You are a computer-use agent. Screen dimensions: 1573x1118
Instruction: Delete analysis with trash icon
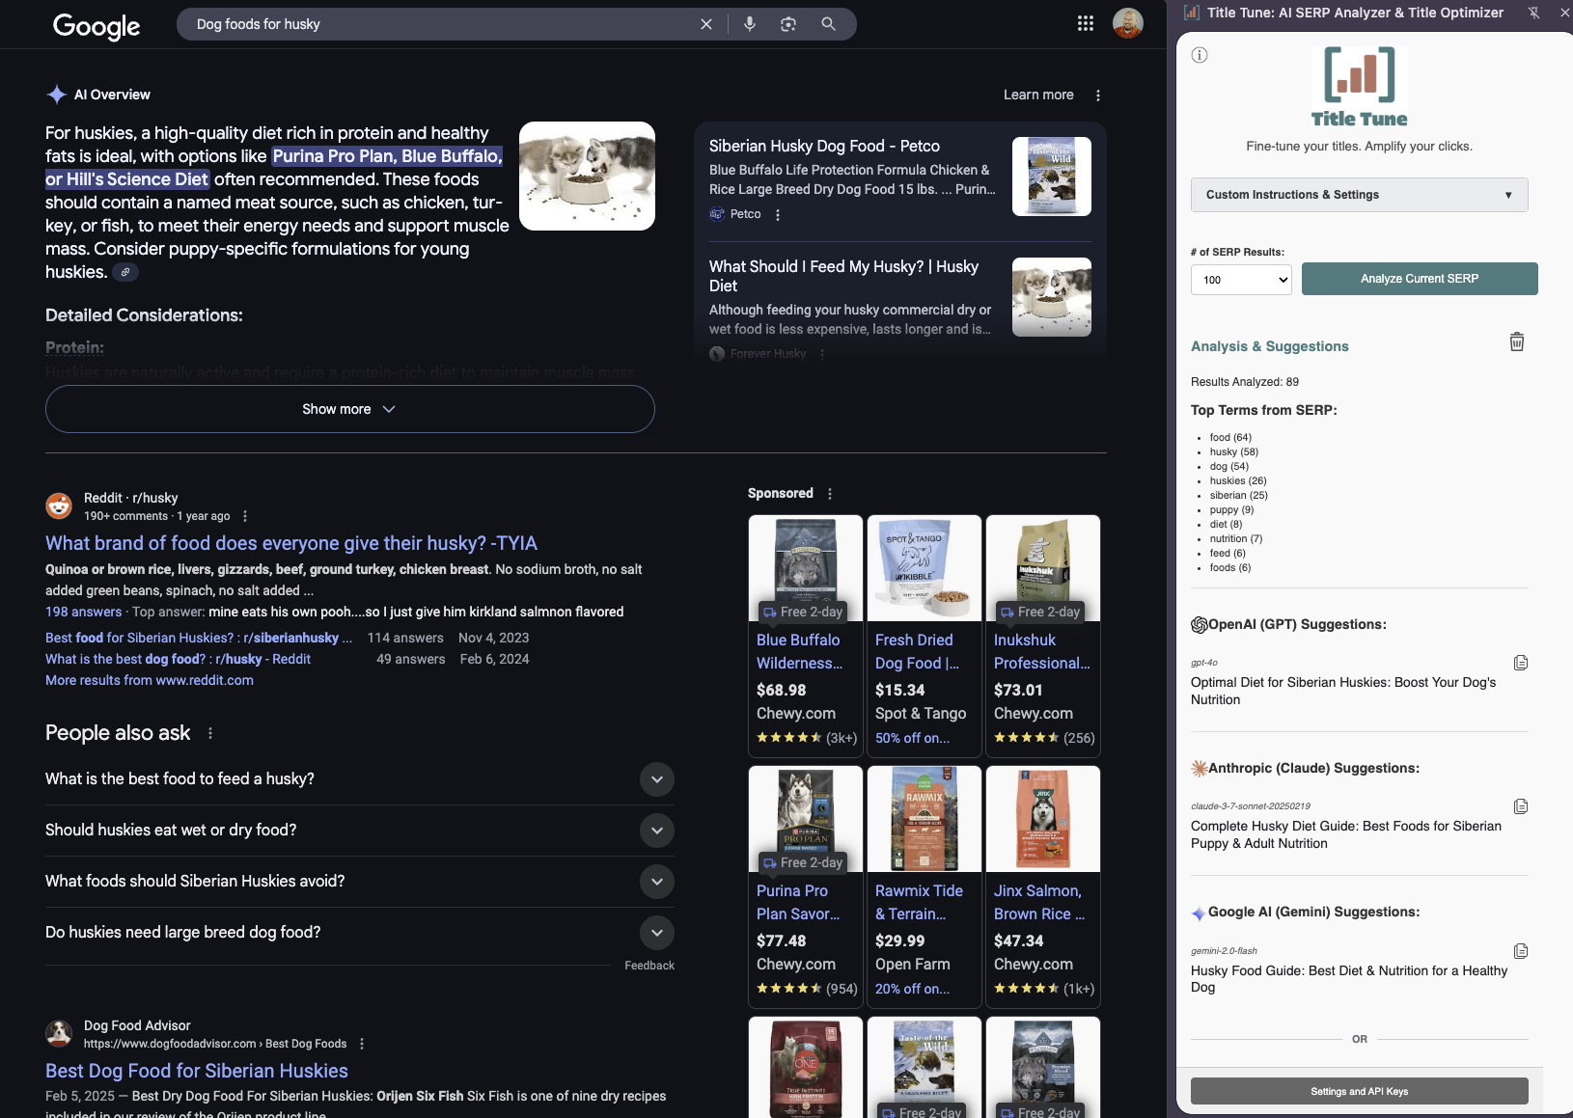coord(1517,342)
